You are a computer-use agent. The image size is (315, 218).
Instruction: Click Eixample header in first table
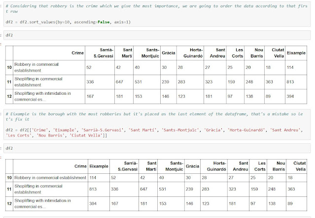click(296, 53)
